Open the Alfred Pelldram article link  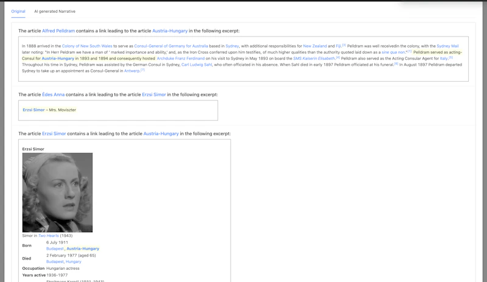point(58,31)
